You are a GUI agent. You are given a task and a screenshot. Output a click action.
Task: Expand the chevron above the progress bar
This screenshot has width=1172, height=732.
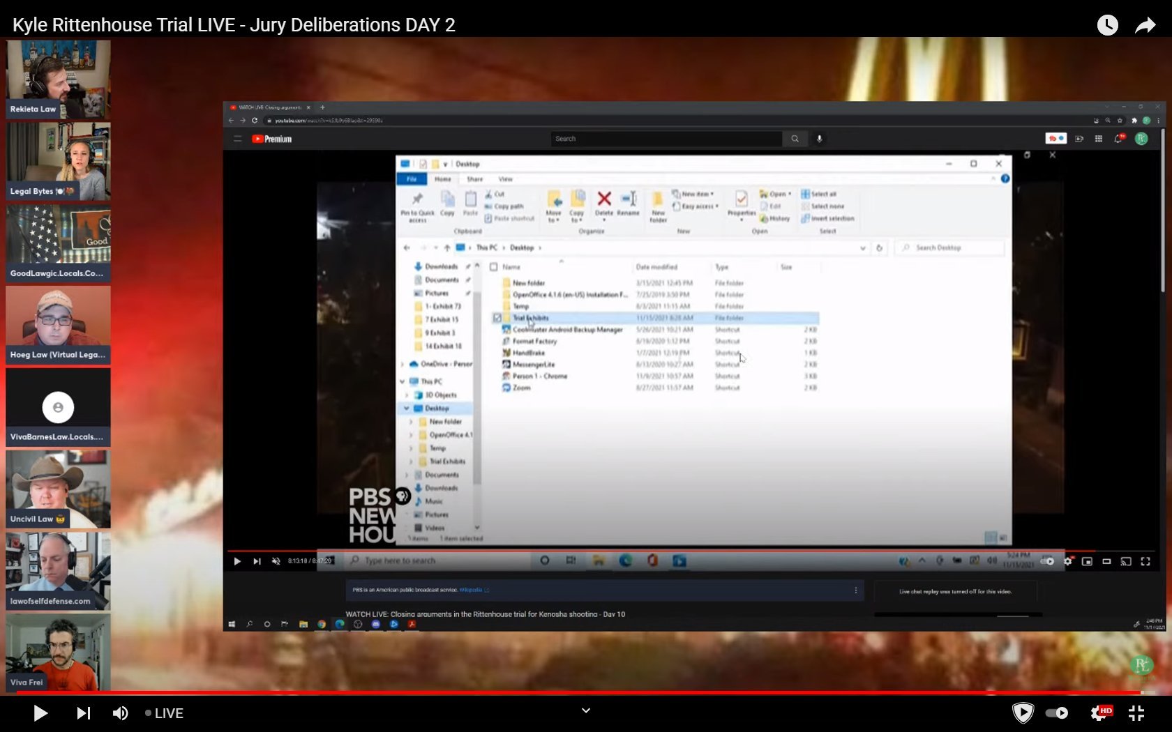(586, 710)
